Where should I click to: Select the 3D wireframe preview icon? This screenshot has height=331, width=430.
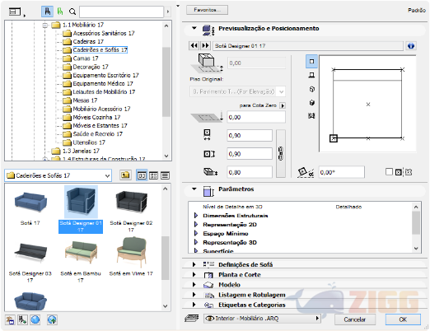pos(311,89)
